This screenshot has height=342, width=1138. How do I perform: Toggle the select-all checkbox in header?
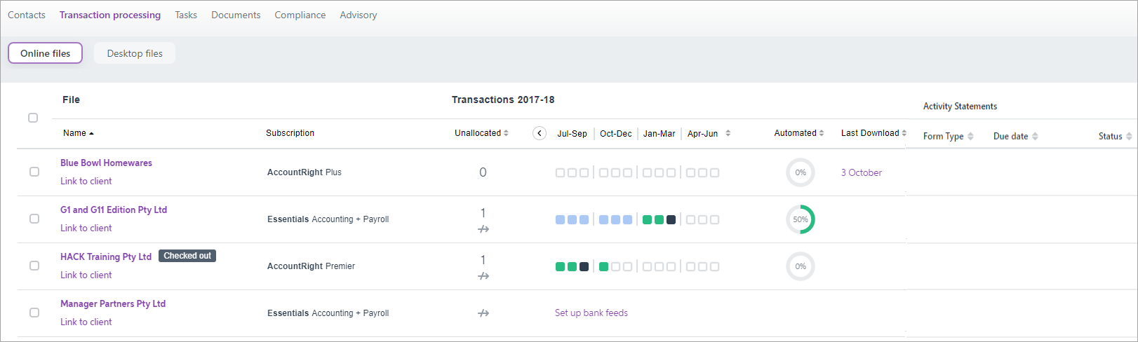click(33, 118)
